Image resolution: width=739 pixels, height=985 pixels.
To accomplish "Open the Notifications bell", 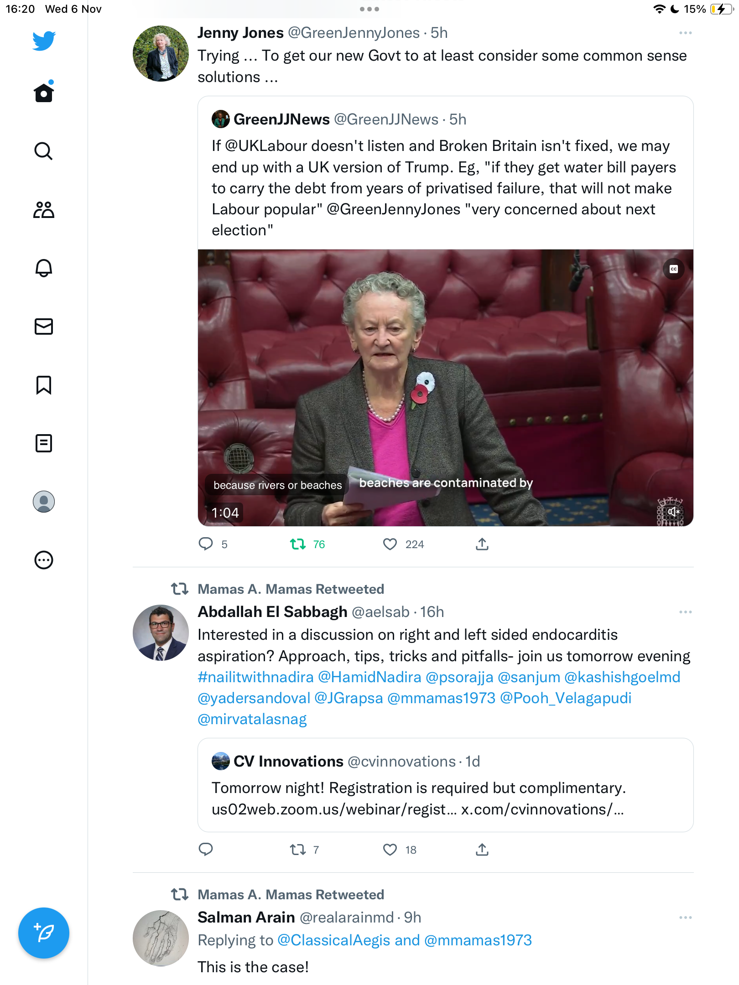I will click(x=44, y=268).
